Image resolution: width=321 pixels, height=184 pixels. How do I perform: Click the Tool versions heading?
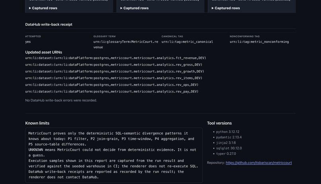219,123
